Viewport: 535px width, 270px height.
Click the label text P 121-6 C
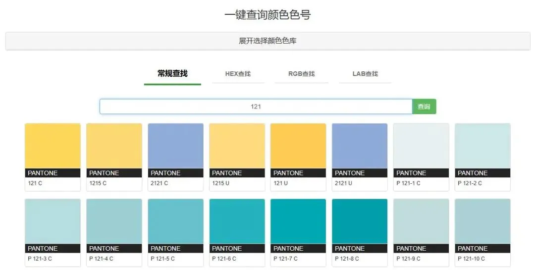[x=224, y=259]
